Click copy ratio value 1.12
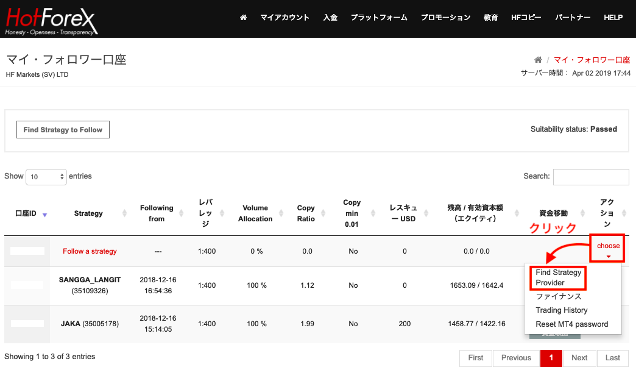 click(x=307, y=285)
